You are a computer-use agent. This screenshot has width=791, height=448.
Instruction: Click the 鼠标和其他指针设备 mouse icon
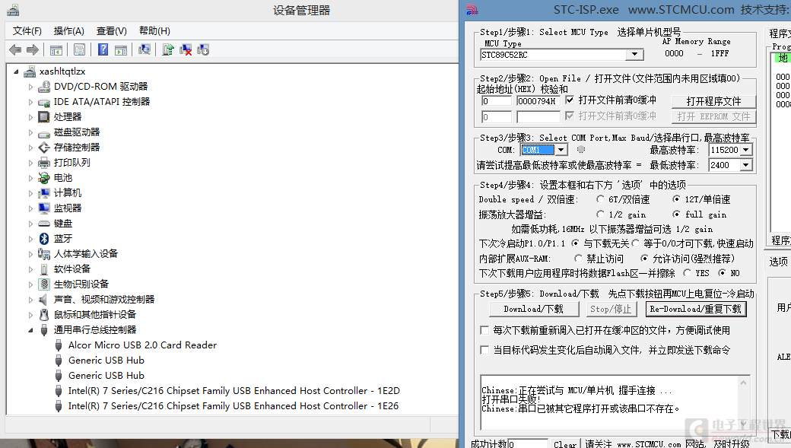click(44, 315)
